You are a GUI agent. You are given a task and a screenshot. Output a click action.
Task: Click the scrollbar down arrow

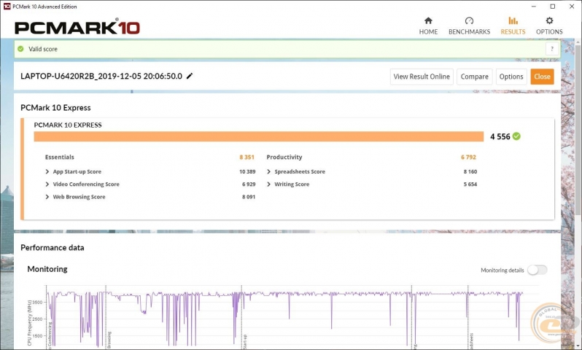578,346
